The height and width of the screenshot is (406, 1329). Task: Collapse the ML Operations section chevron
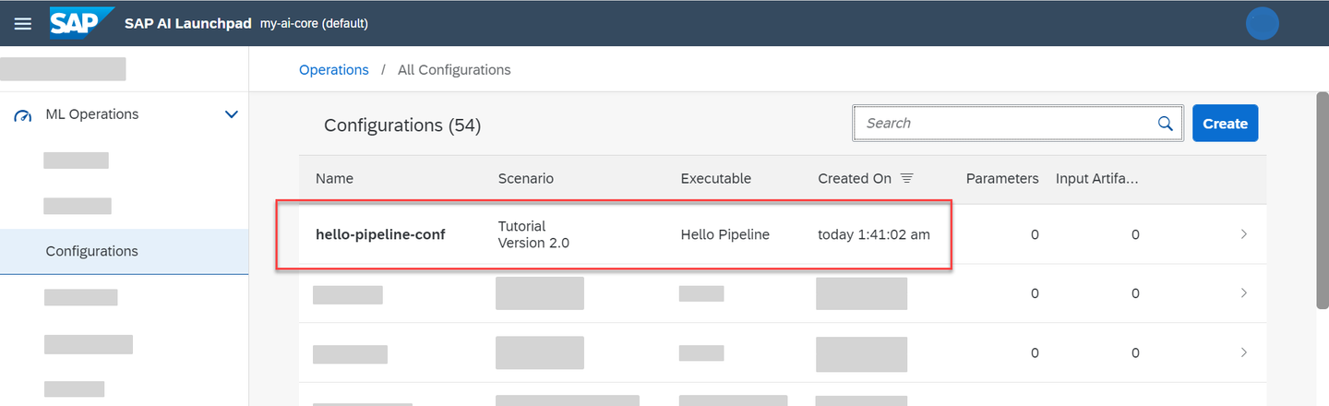232,114
